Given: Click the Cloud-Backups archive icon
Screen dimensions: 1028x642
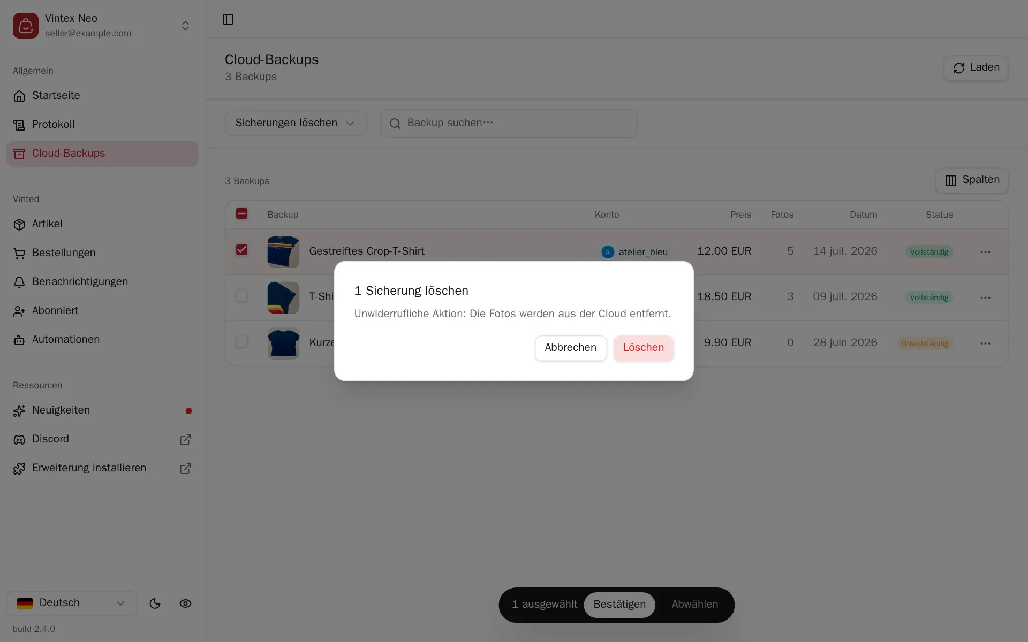Looking at the screenshot, I should click(19, 154).
